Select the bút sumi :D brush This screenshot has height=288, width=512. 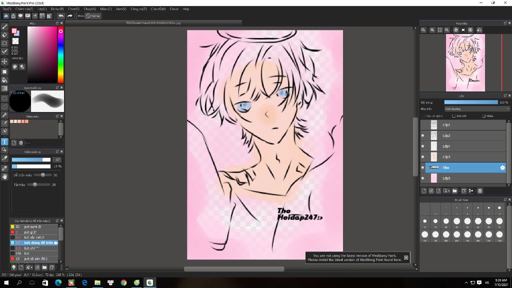coord(34,226)
